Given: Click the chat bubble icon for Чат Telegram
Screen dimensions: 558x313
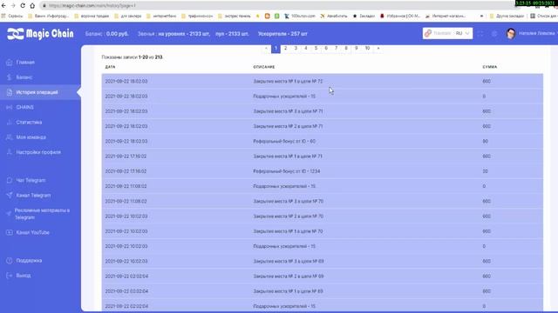Looking at the screenshot, I should (10, 180).
